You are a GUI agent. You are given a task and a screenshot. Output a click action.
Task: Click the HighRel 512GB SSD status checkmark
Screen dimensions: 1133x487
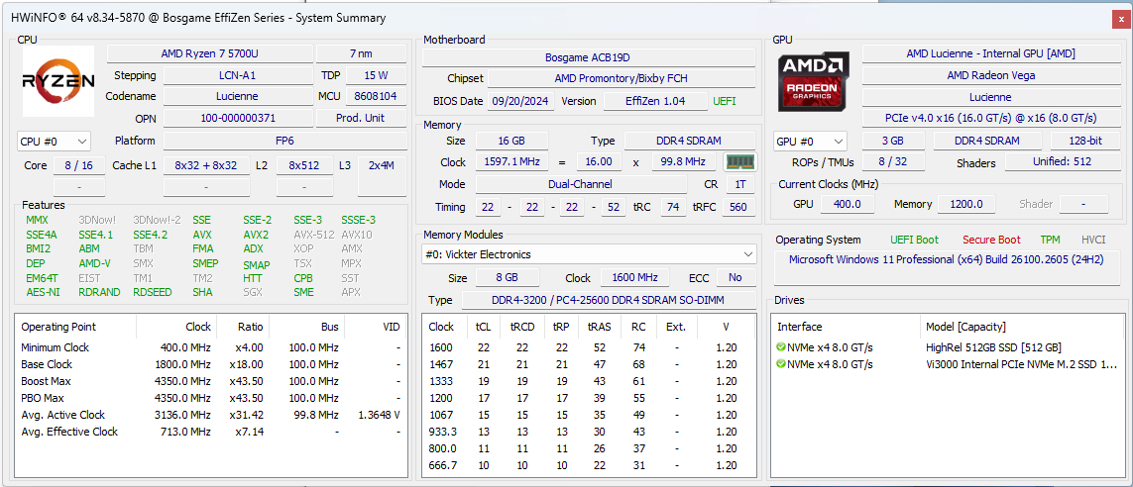pos(781,347)
